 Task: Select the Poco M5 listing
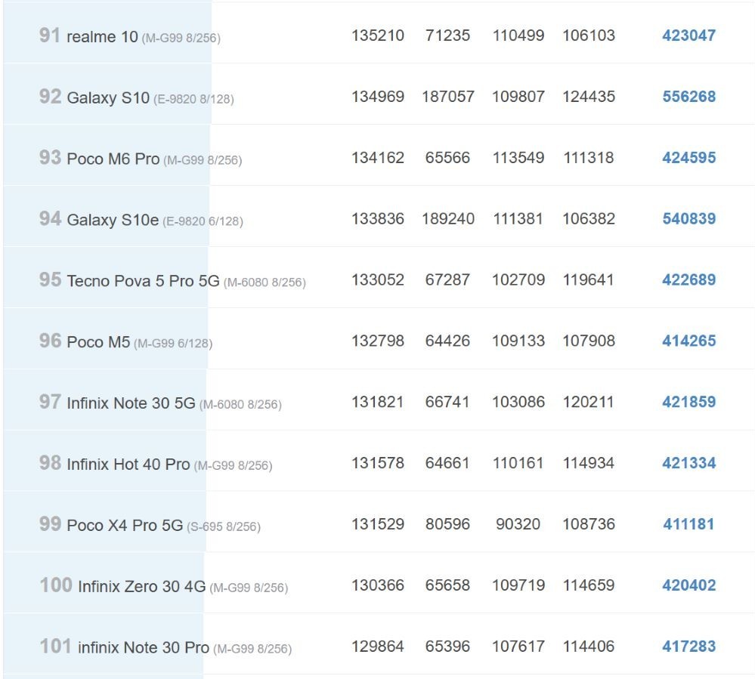click(x=98, y=342)
